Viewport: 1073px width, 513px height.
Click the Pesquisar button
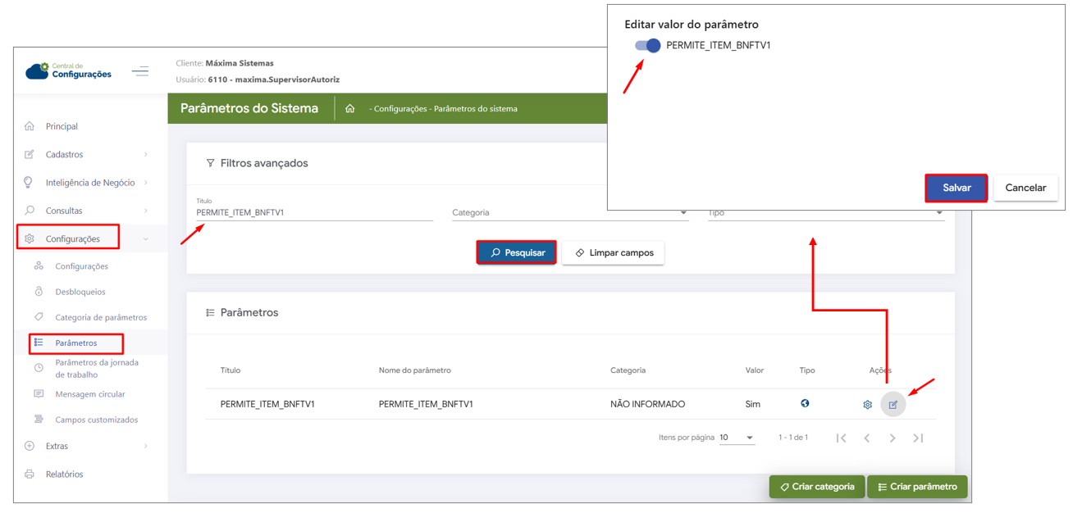517,252
